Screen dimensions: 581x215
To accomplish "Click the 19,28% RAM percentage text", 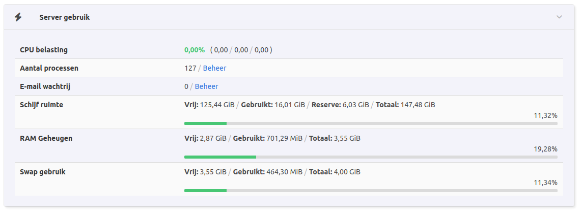I will click(545, 149).
